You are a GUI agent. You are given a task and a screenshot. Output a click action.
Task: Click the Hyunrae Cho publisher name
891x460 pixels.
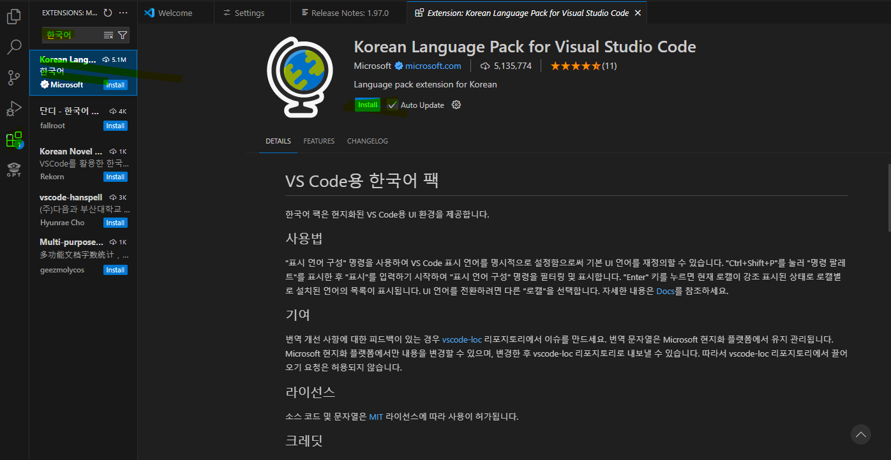[62, 223]
